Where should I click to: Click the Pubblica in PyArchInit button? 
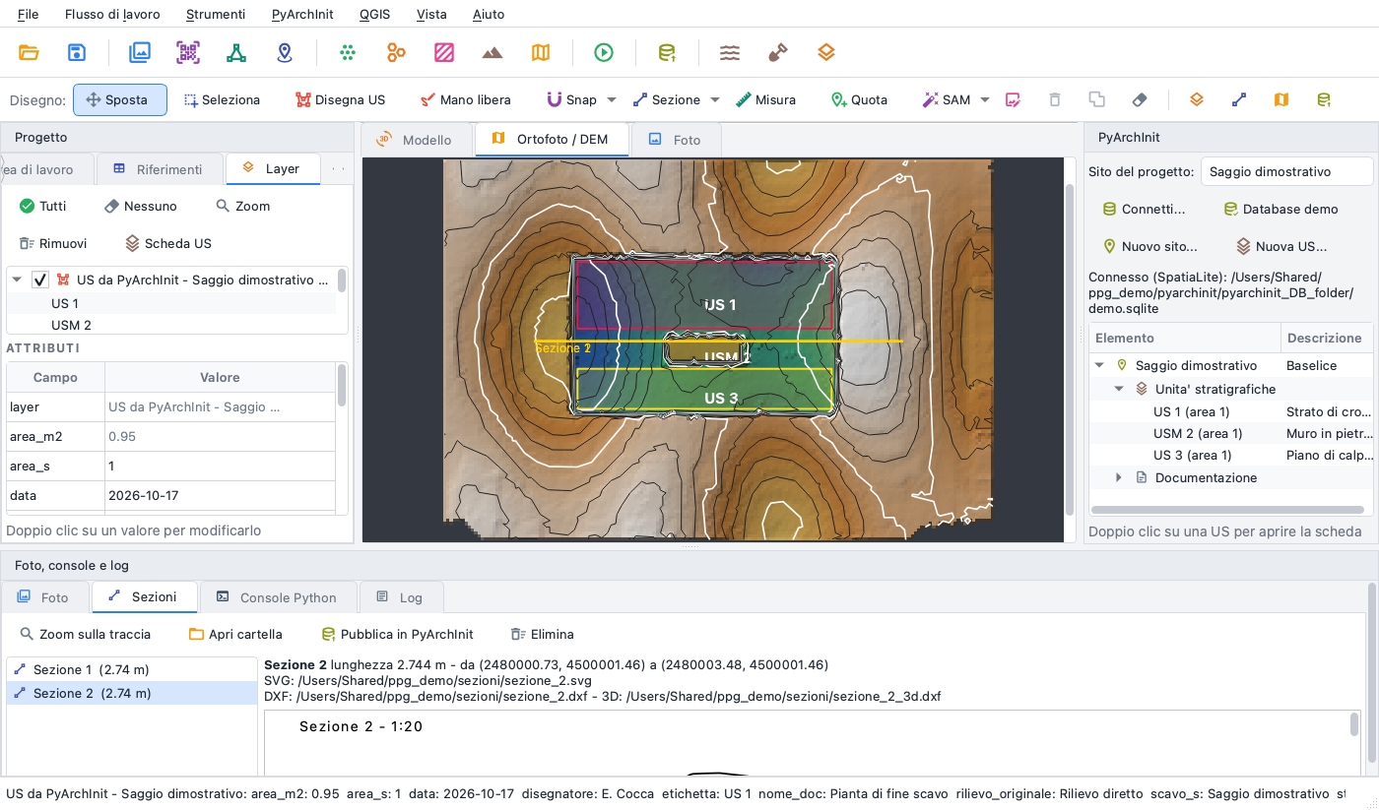tap(398, 634)
